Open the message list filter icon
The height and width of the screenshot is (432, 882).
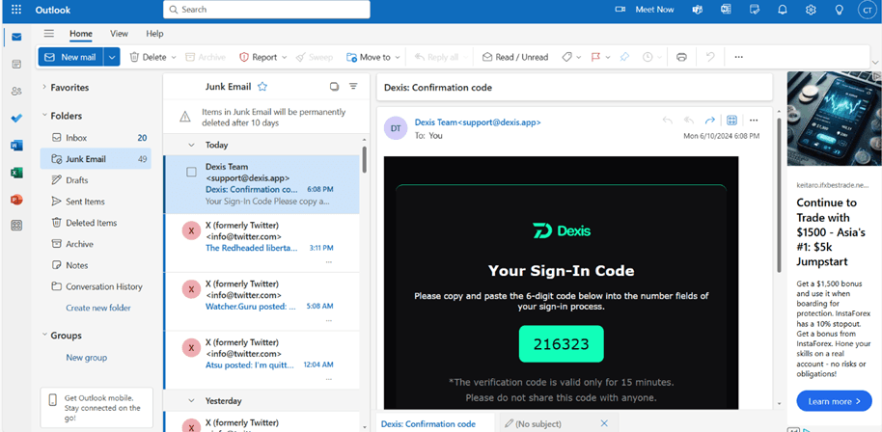(x=353, y=87)
